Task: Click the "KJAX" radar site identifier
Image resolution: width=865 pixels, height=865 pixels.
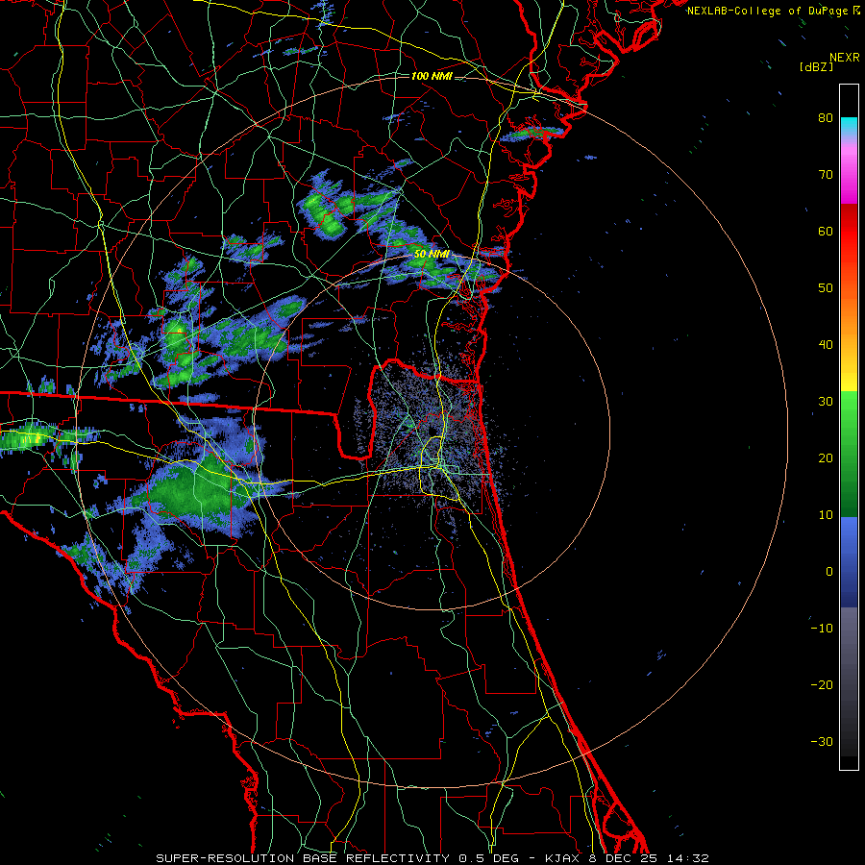Action: 564,858
